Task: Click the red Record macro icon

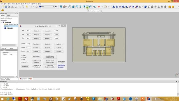Action: point(99,7)
